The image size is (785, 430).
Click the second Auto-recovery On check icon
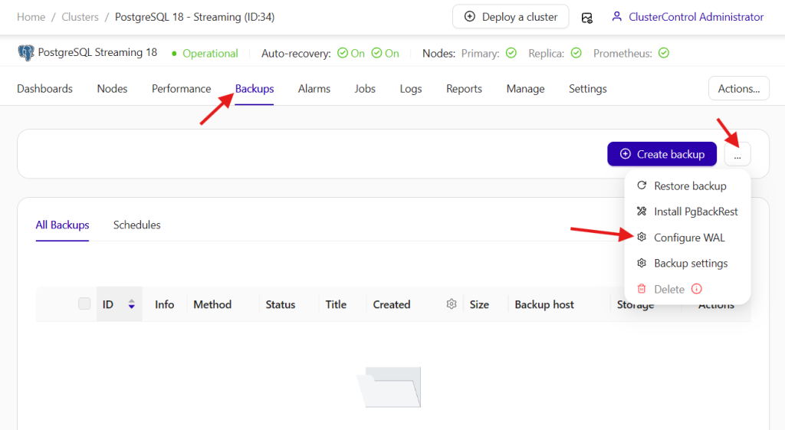(376, 53)
